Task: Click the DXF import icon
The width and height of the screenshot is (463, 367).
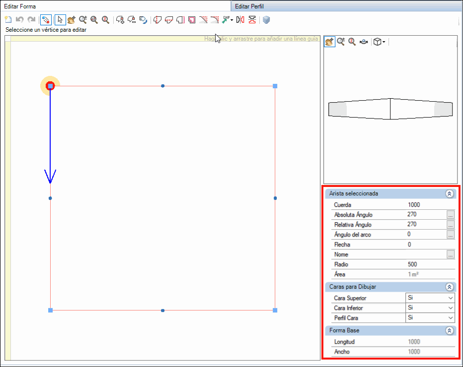Action: pyautogui.click(x=226, y=20)
